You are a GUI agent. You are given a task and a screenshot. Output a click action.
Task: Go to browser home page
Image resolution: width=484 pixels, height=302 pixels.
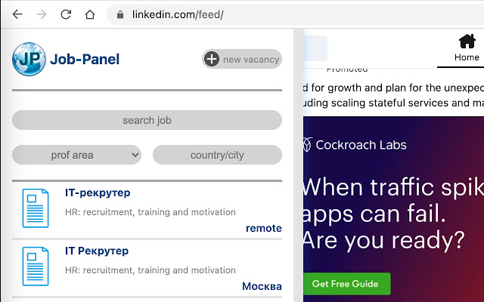[x=90, y=14]
